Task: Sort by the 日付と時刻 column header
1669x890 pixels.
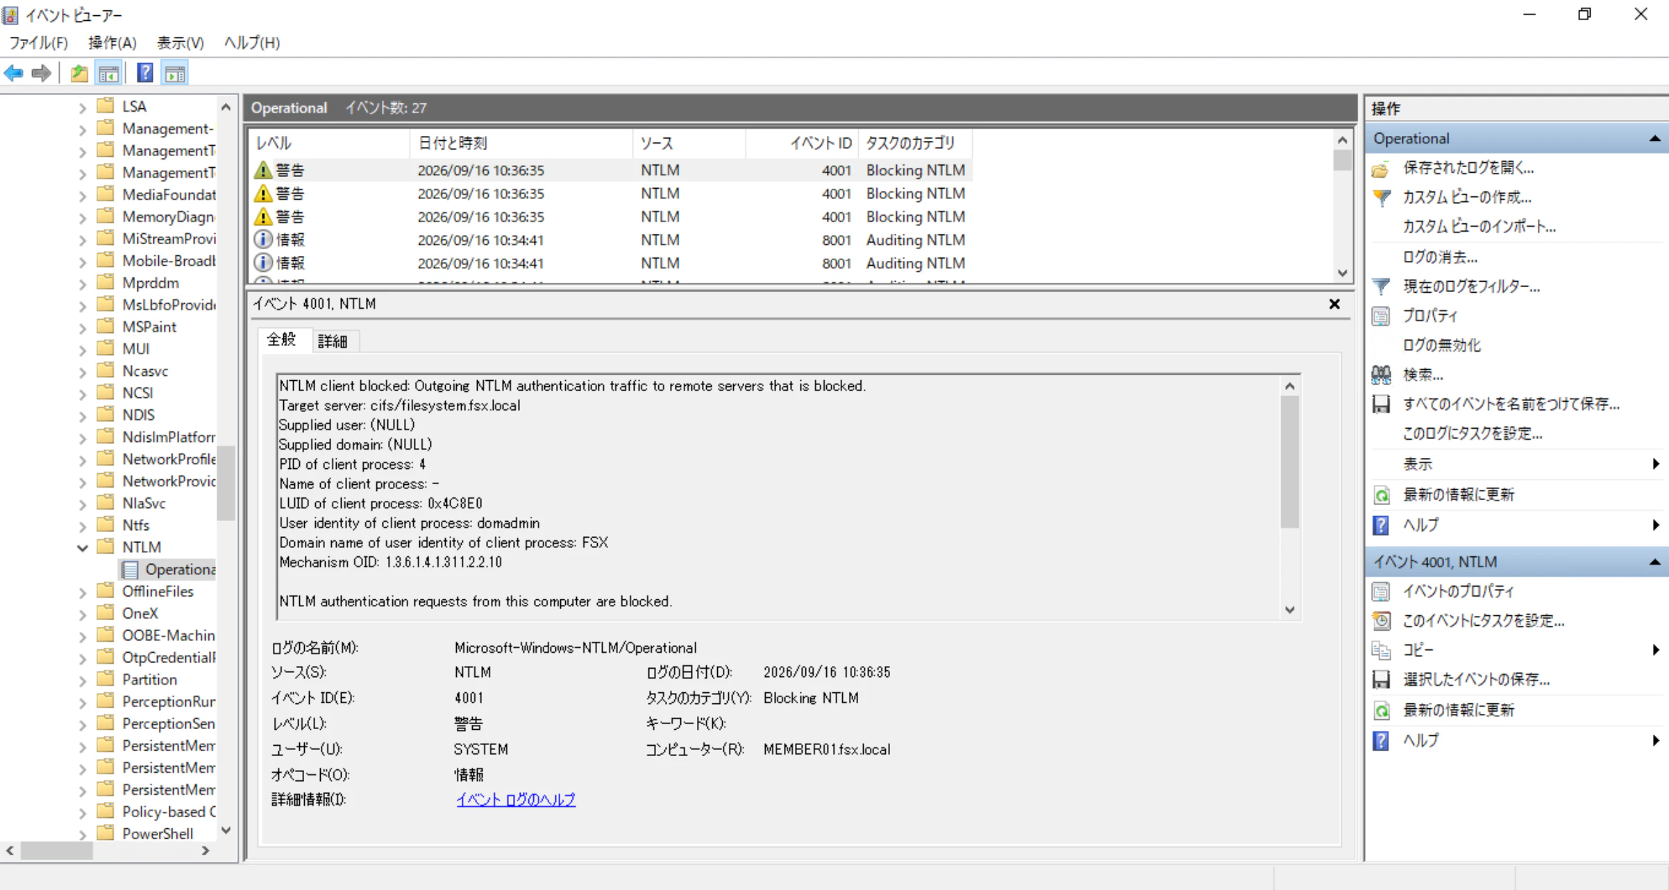Action: point(521,143)
